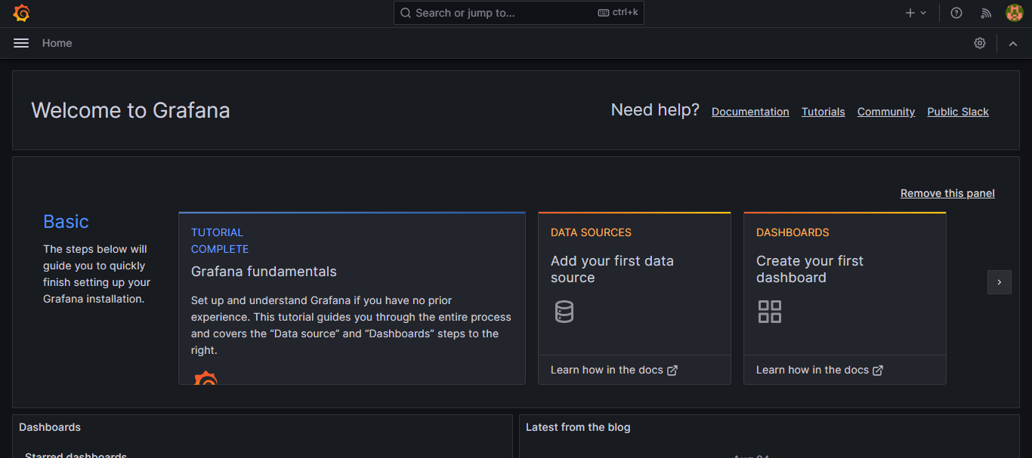Open the Starred dashboards section
The width and height of the screenshot is (1032, 458).
tap(76, 453)
